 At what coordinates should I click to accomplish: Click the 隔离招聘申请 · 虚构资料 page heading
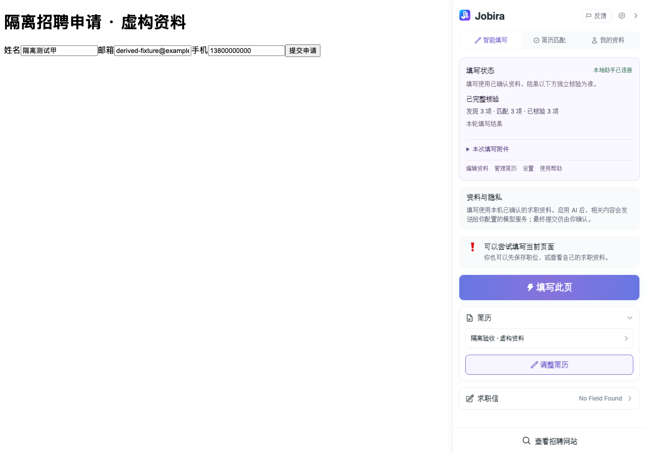coord(95,22)
